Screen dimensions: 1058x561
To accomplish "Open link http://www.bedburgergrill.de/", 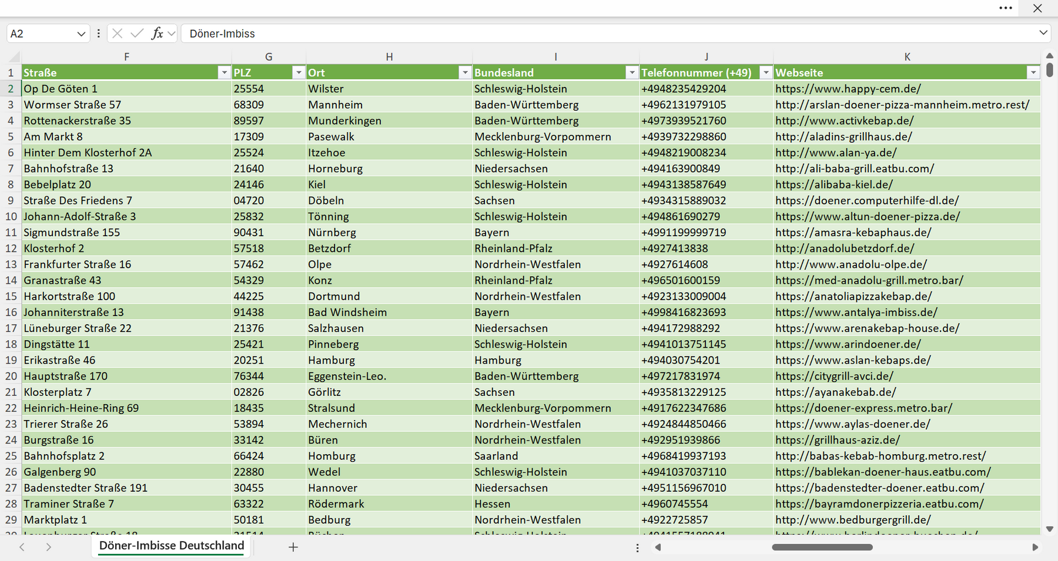I will (853, 520).
